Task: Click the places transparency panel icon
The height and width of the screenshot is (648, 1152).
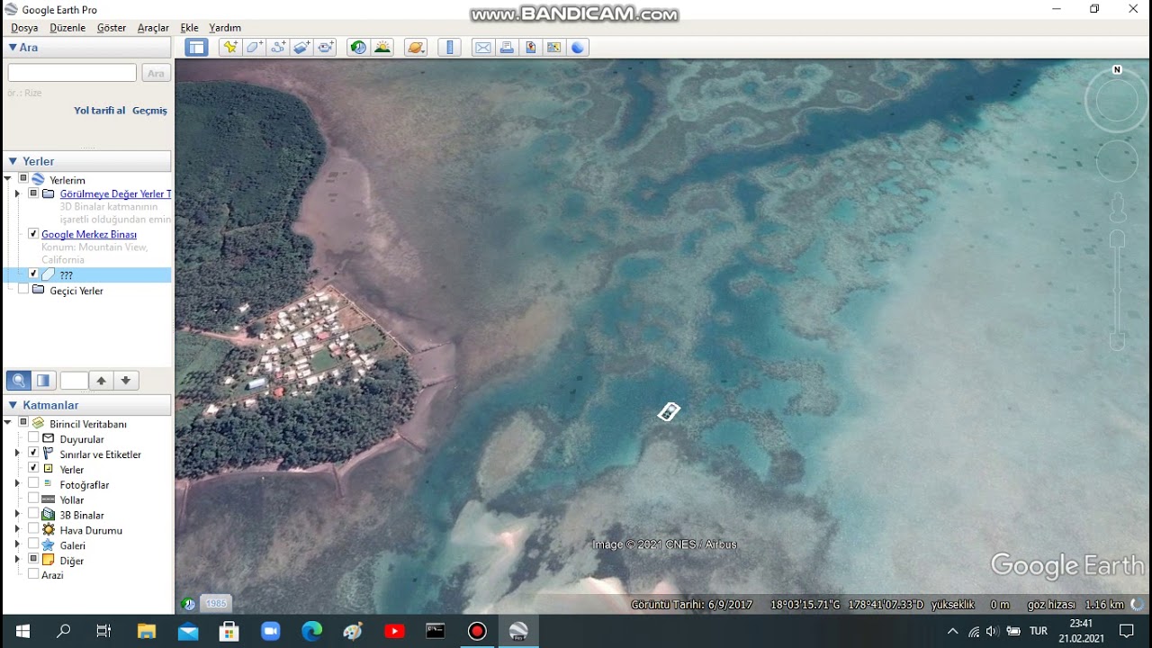Action: [42, 381]
